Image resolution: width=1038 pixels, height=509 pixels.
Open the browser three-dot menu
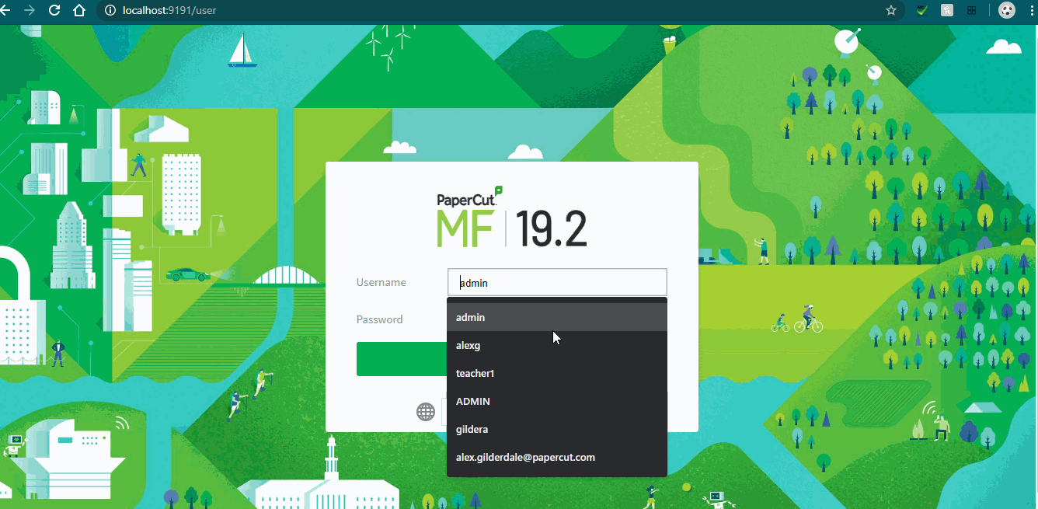click(x=1031, y=11)
